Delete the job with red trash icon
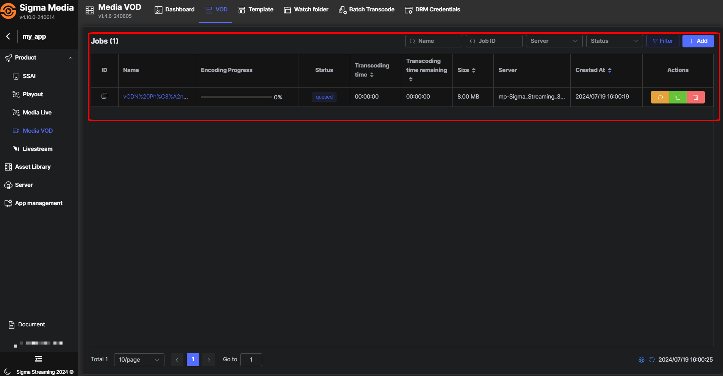723x376 pixels. click(695, 97)
